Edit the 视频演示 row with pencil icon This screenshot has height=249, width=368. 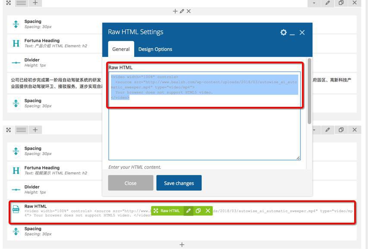tap(327, 130)
